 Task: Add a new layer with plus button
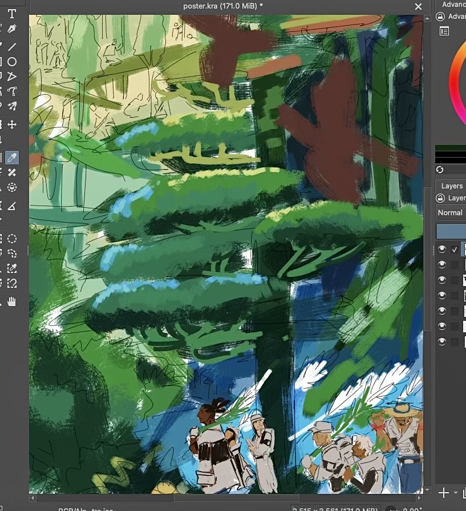[444, 493]
